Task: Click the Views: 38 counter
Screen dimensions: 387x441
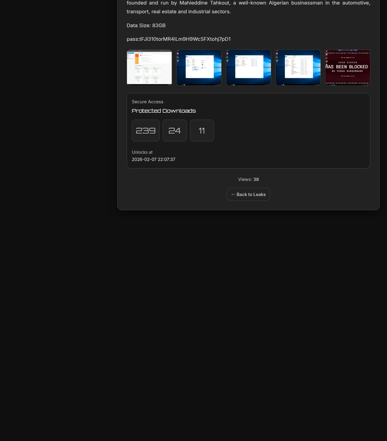Action: (x=249, y=179)
